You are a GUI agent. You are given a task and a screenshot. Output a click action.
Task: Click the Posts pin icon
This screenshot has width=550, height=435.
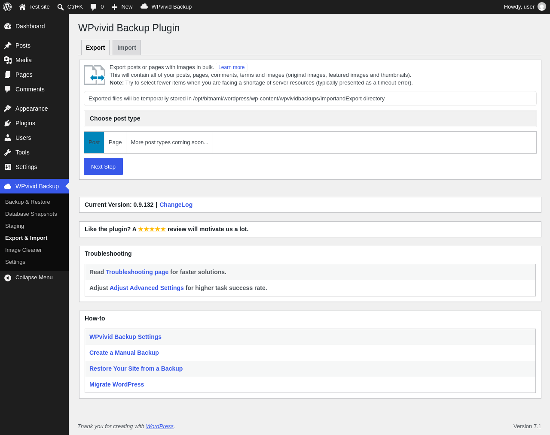click(8, 45)
